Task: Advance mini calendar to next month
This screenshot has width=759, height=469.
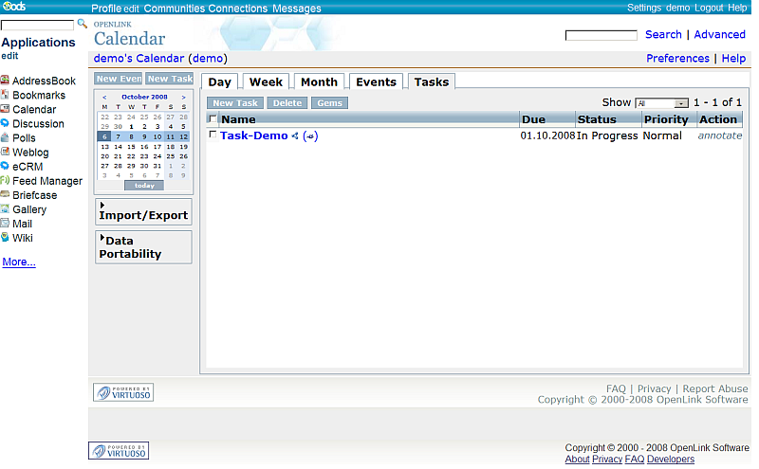Action: pyautogui.click(x=183, y=98)
